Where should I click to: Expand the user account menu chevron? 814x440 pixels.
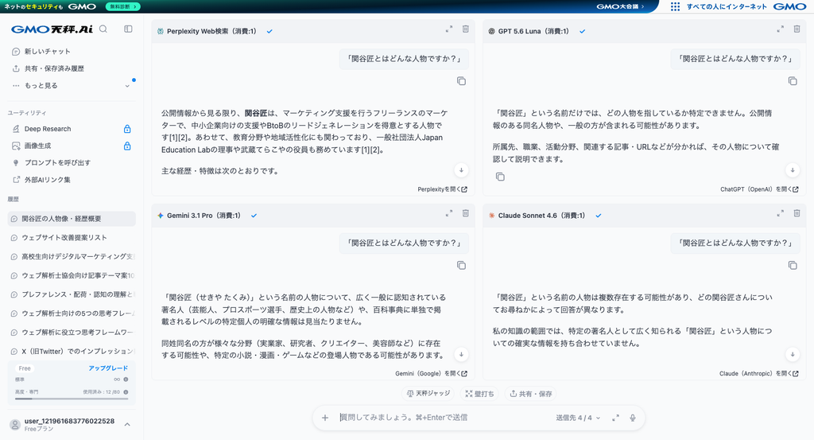click(127, 424)
